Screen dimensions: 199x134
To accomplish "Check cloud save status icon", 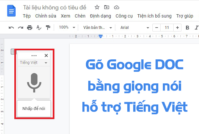I will (117, 7).
